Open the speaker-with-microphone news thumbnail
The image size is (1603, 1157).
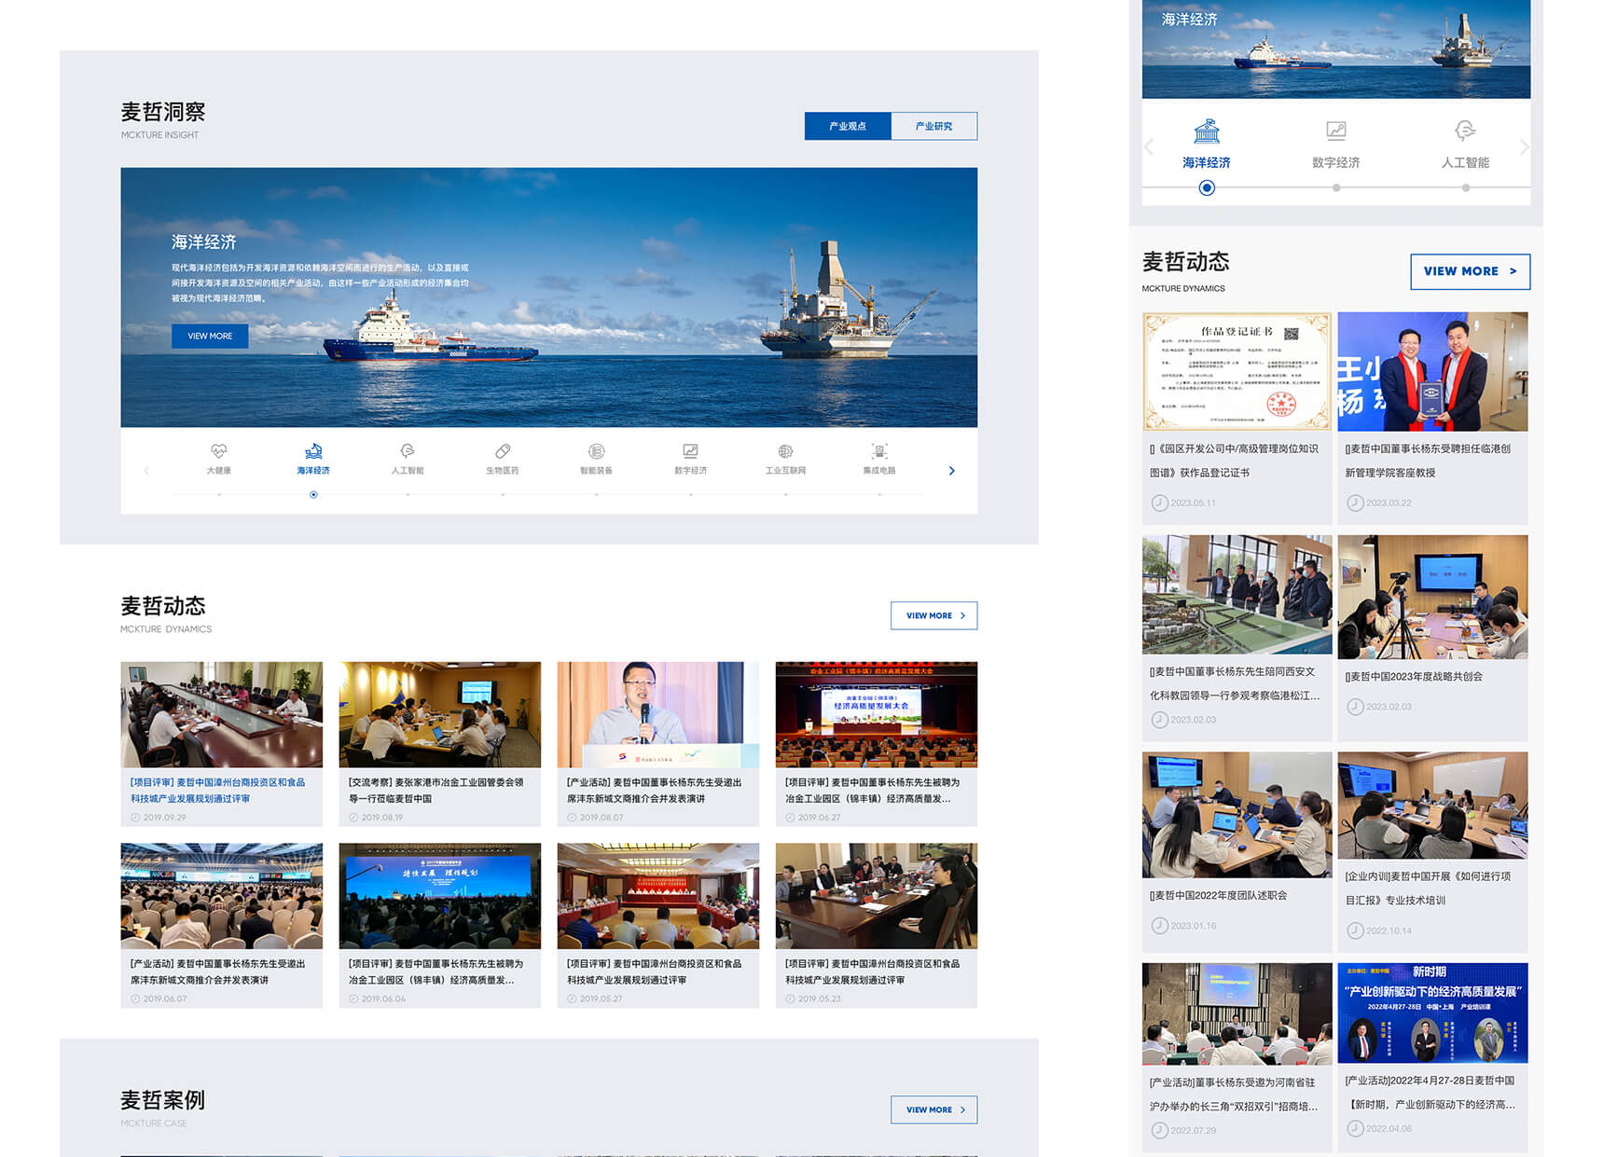[657, 714]
